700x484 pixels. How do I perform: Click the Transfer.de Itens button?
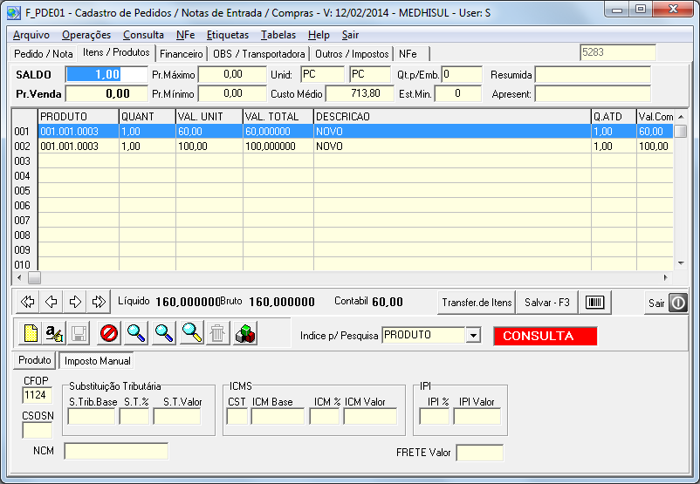click(x=477, y=303)
